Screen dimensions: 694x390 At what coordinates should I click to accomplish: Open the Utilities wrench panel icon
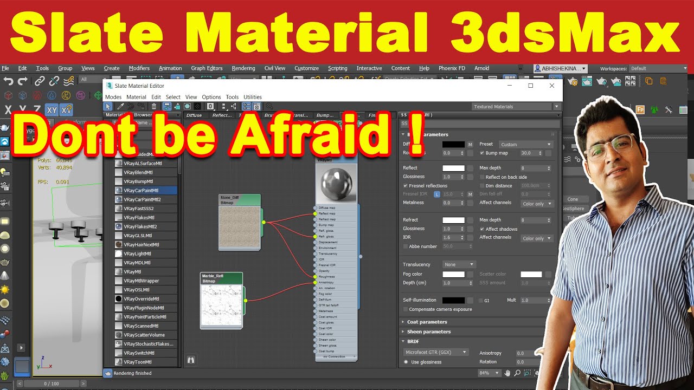click(x=669, y=109)
